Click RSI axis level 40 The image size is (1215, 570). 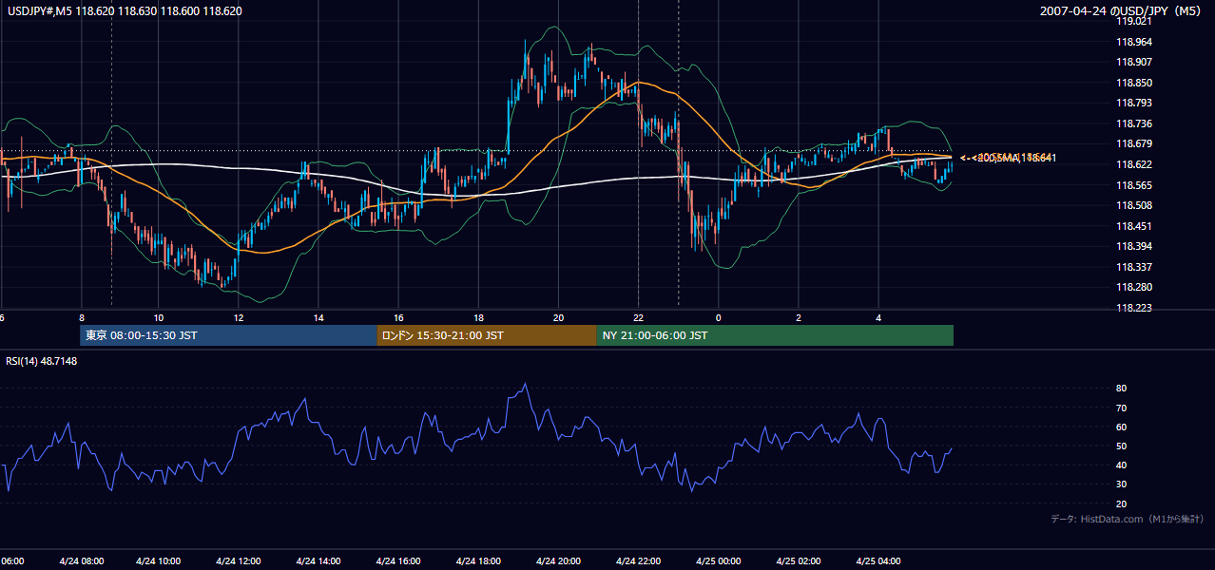(x=1122, y=465)
